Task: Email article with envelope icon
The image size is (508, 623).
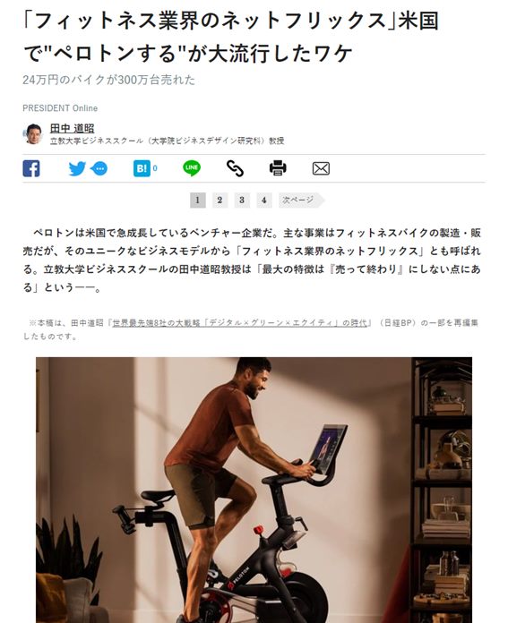Action: coord(321,168)
